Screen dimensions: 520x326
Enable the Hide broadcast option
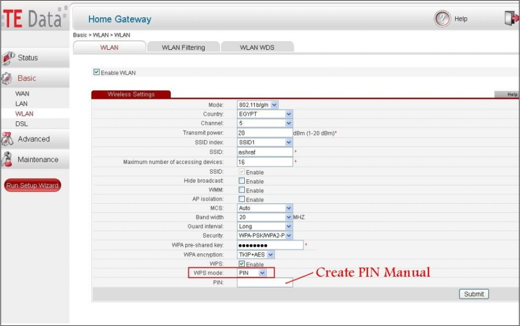242,181
